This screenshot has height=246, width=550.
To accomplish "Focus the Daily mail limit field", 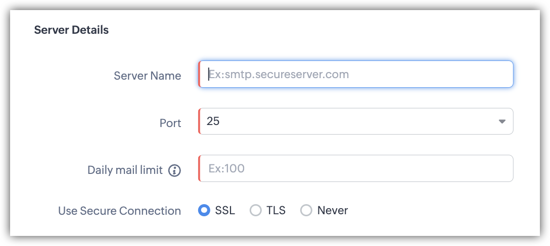I will (x=356, y=168).
